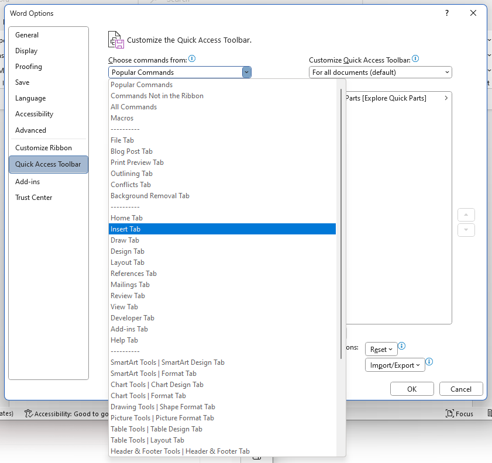Open Accessibility options category
This screenshot has width=492, height=463.
click(x=49, y=114)
